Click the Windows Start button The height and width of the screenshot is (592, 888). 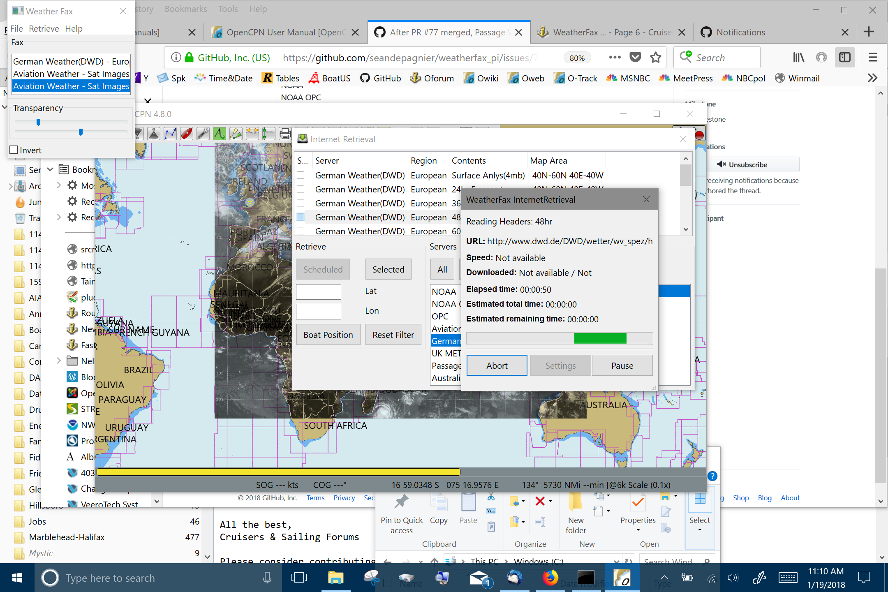click(17, 578)
